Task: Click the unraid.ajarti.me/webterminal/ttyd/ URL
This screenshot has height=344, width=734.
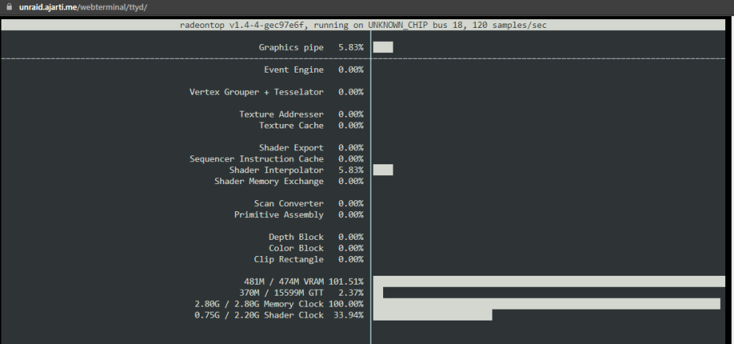Action: [84, 7]
